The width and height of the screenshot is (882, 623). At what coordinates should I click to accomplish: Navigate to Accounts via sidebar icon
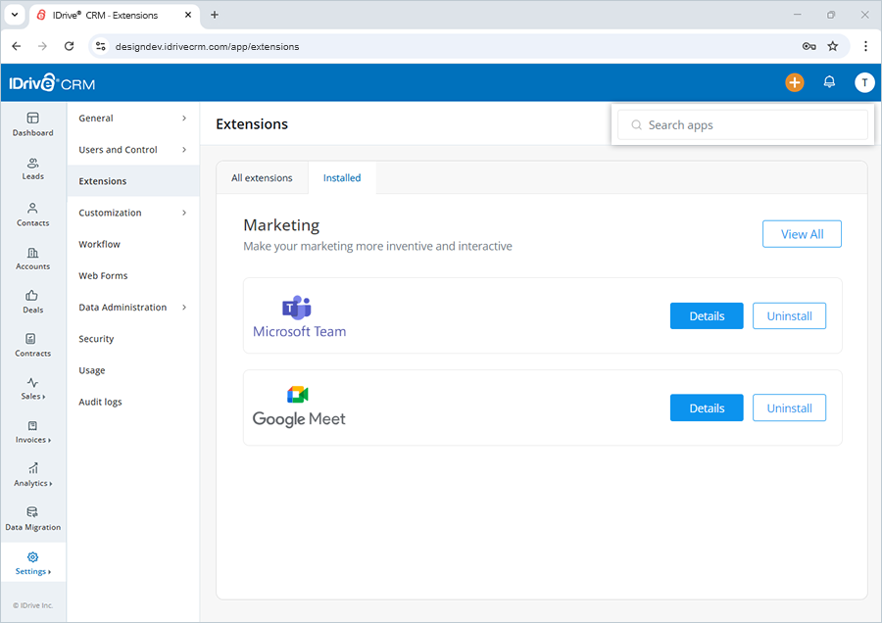[x=32, y=259]
